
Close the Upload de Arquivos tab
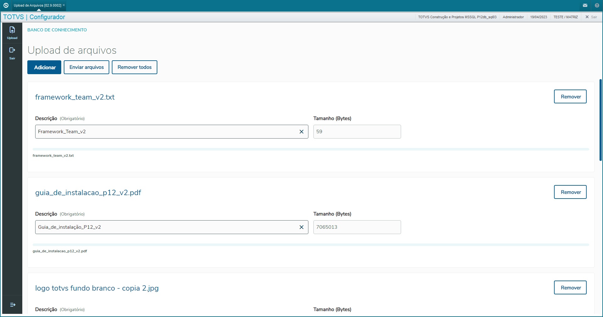pyautogui.click(x=64, y=5)
